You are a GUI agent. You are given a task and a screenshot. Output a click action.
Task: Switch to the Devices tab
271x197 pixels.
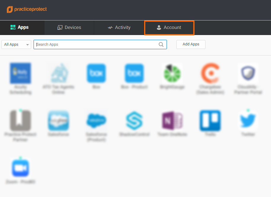click(69, 28)
